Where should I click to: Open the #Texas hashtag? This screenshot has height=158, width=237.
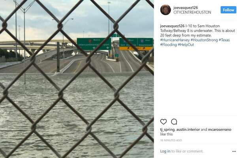[224, 40]
